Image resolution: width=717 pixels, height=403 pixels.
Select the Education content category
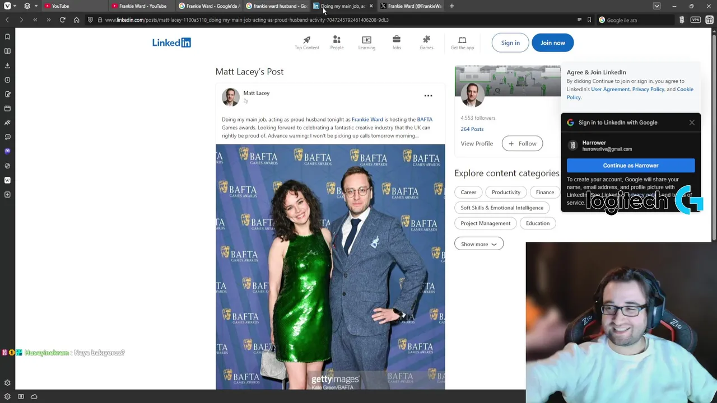tap(538, 223)
